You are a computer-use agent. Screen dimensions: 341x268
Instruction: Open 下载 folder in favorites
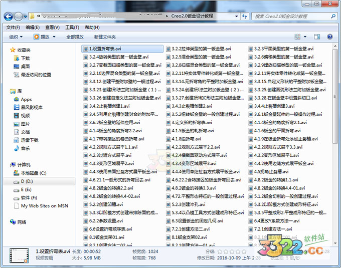(25, 58)
